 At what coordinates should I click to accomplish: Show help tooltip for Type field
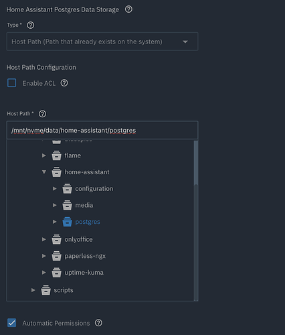tap(31, 25)
